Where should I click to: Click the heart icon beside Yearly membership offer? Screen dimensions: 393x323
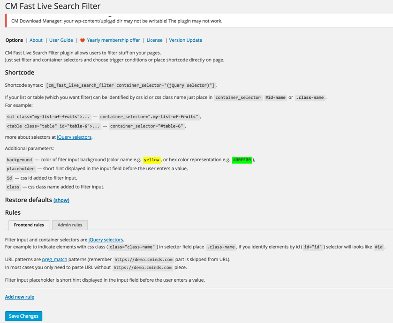pos(83,40)
